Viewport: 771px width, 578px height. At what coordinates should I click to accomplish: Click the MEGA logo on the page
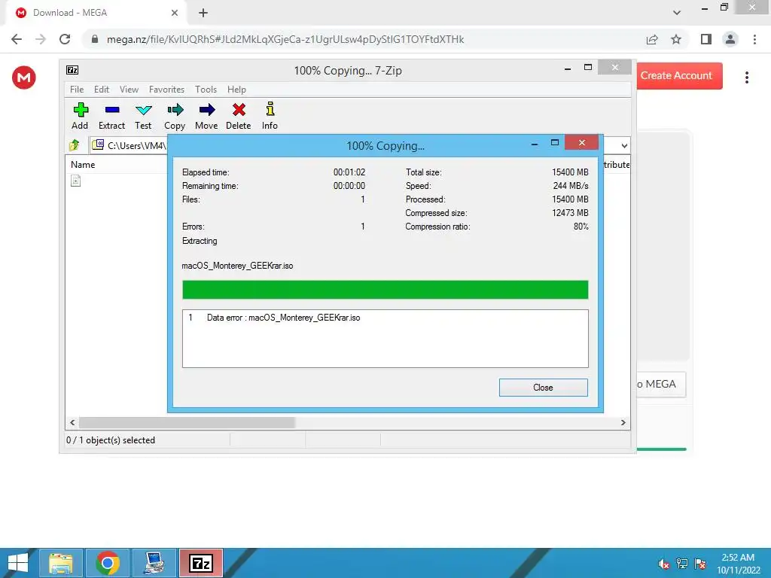[23, 78]
